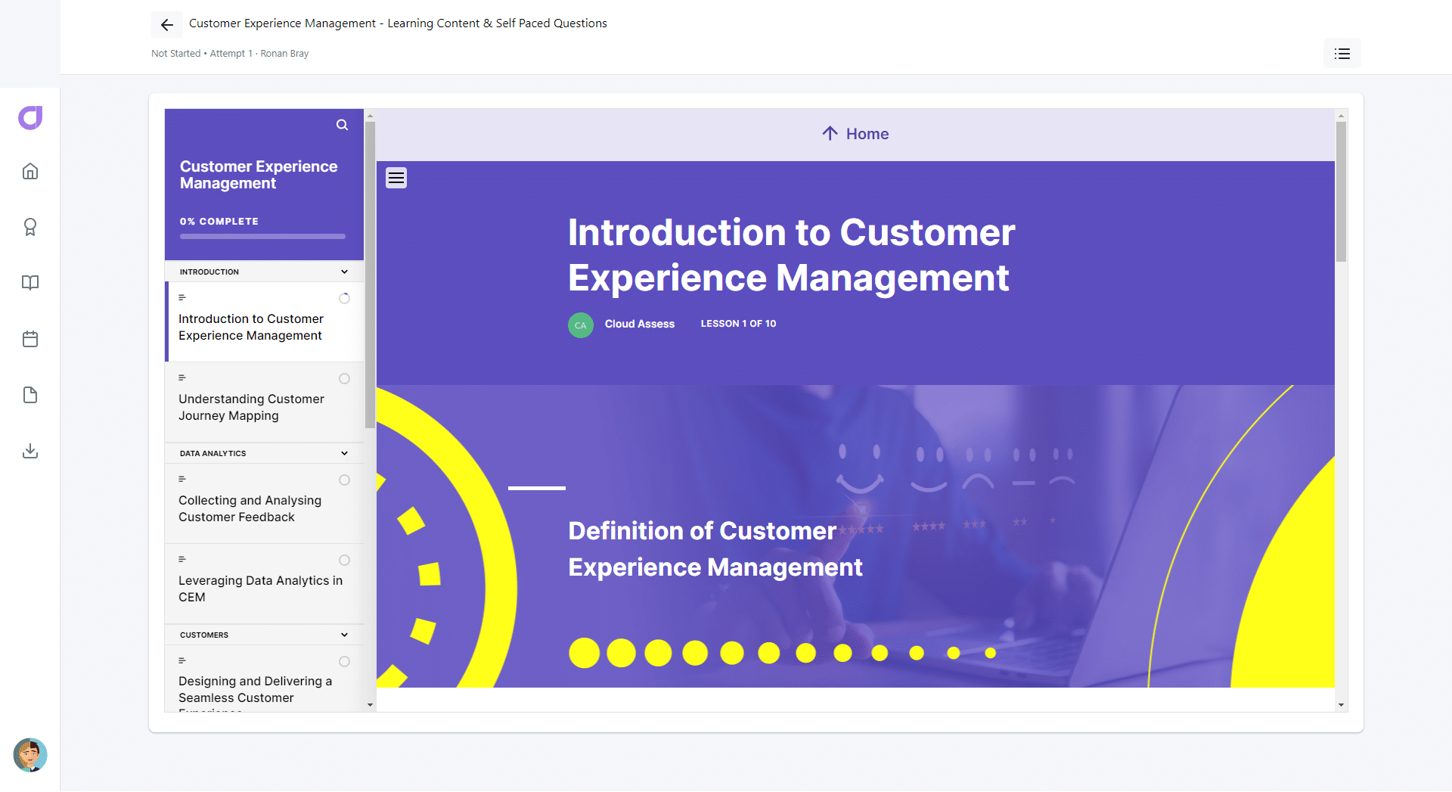Image resolution: width=1452 pixels, height=792 pixels.
Task: Click the DATA ANALYTICS section header label
Action: 213,454
